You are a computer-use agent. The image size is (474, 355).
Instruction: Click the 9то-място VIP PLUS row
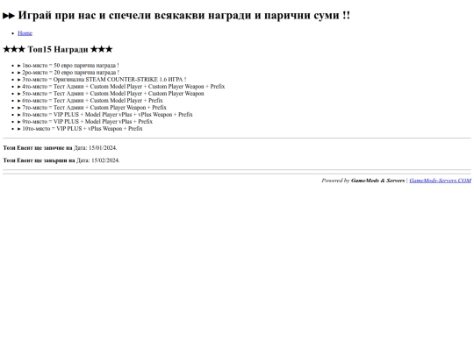click(x=85, y=122)
